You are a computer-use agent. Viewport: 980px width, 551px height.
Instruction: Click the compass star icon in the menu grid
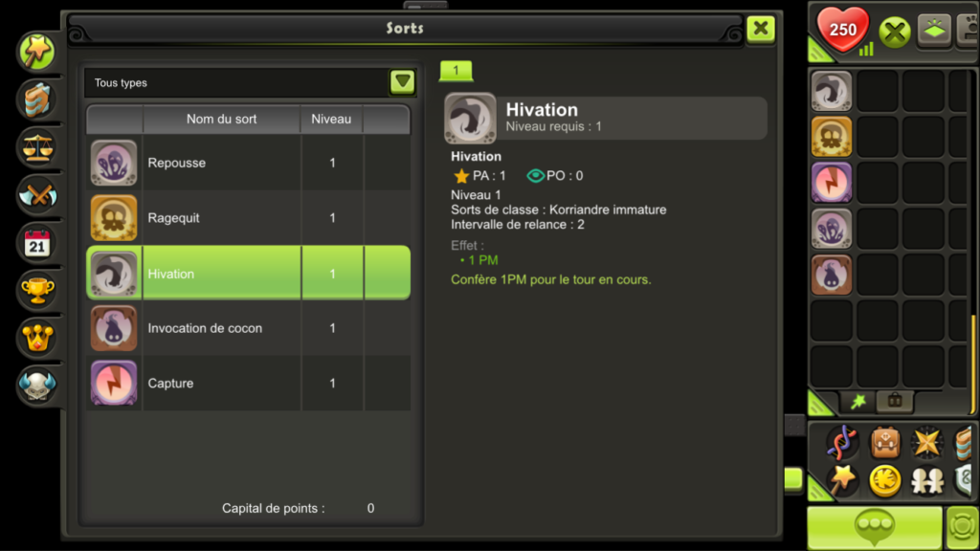point(926,442)
